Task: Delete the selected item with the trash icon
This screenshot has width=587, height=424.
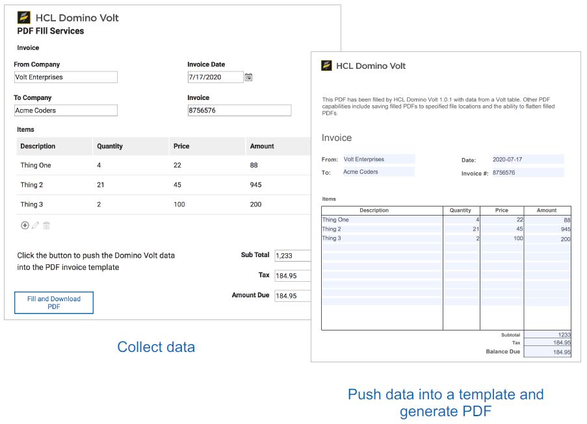Action: coord(46,225)
